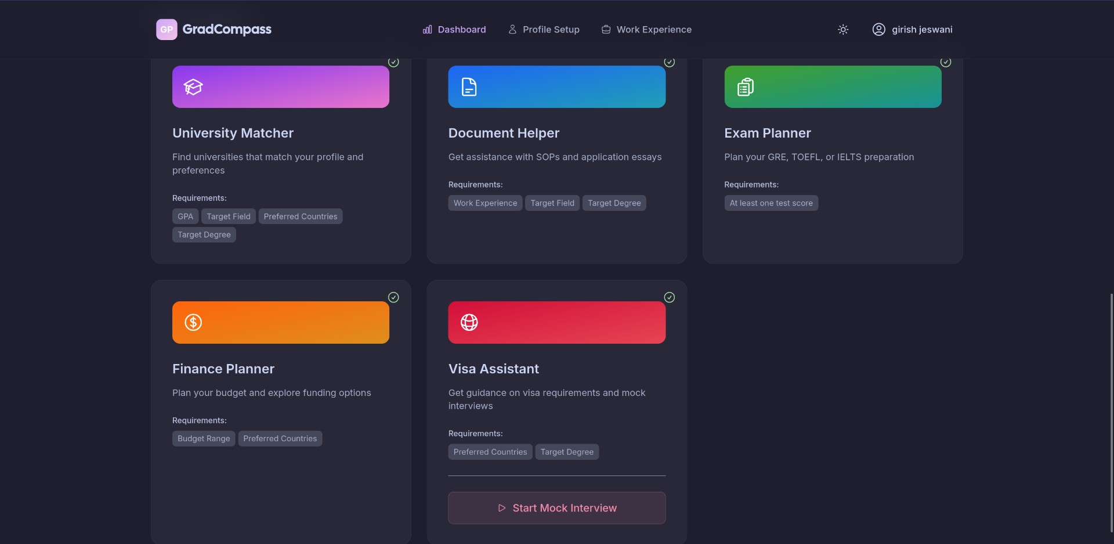Toggle the light/dark theme sun icon
This screenshot has width=1114, height=544.
(x=843, y=30)
